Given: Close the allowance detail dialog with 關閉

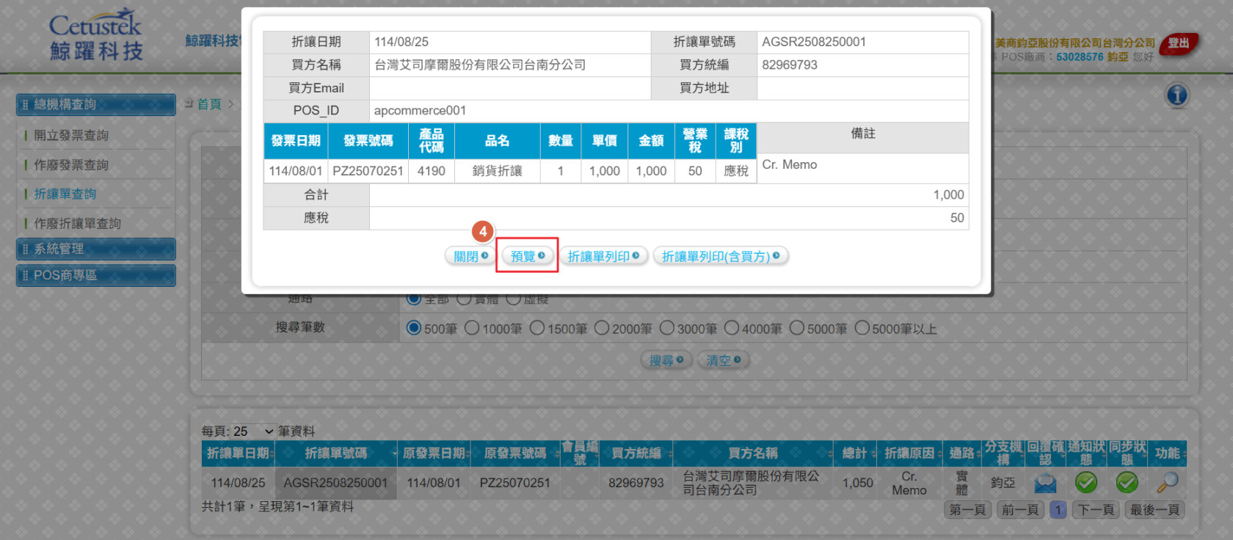Looking at the screenshot, I should coord(470,256).
